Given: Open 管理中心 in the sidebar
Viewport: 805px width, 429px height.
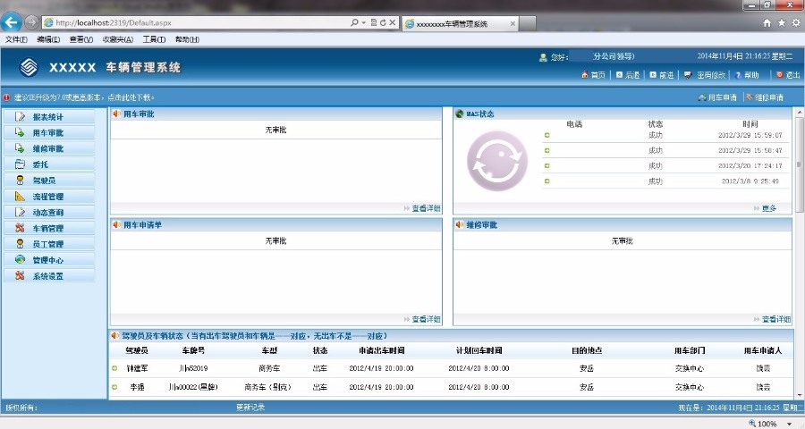Looking at the screenshot, I should click(x=49, y=260).
